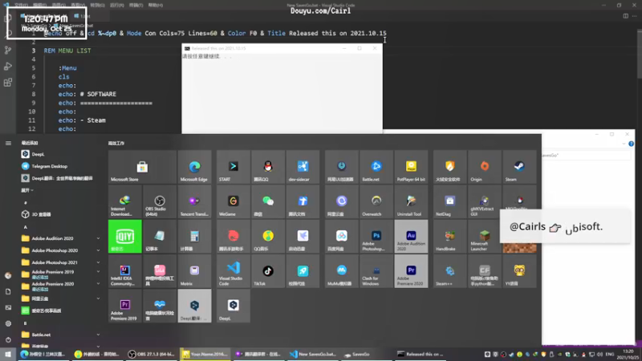Open Steam++ tile
Image resolution: width=642 pixels, height=361 pixels.
[449, 271]
